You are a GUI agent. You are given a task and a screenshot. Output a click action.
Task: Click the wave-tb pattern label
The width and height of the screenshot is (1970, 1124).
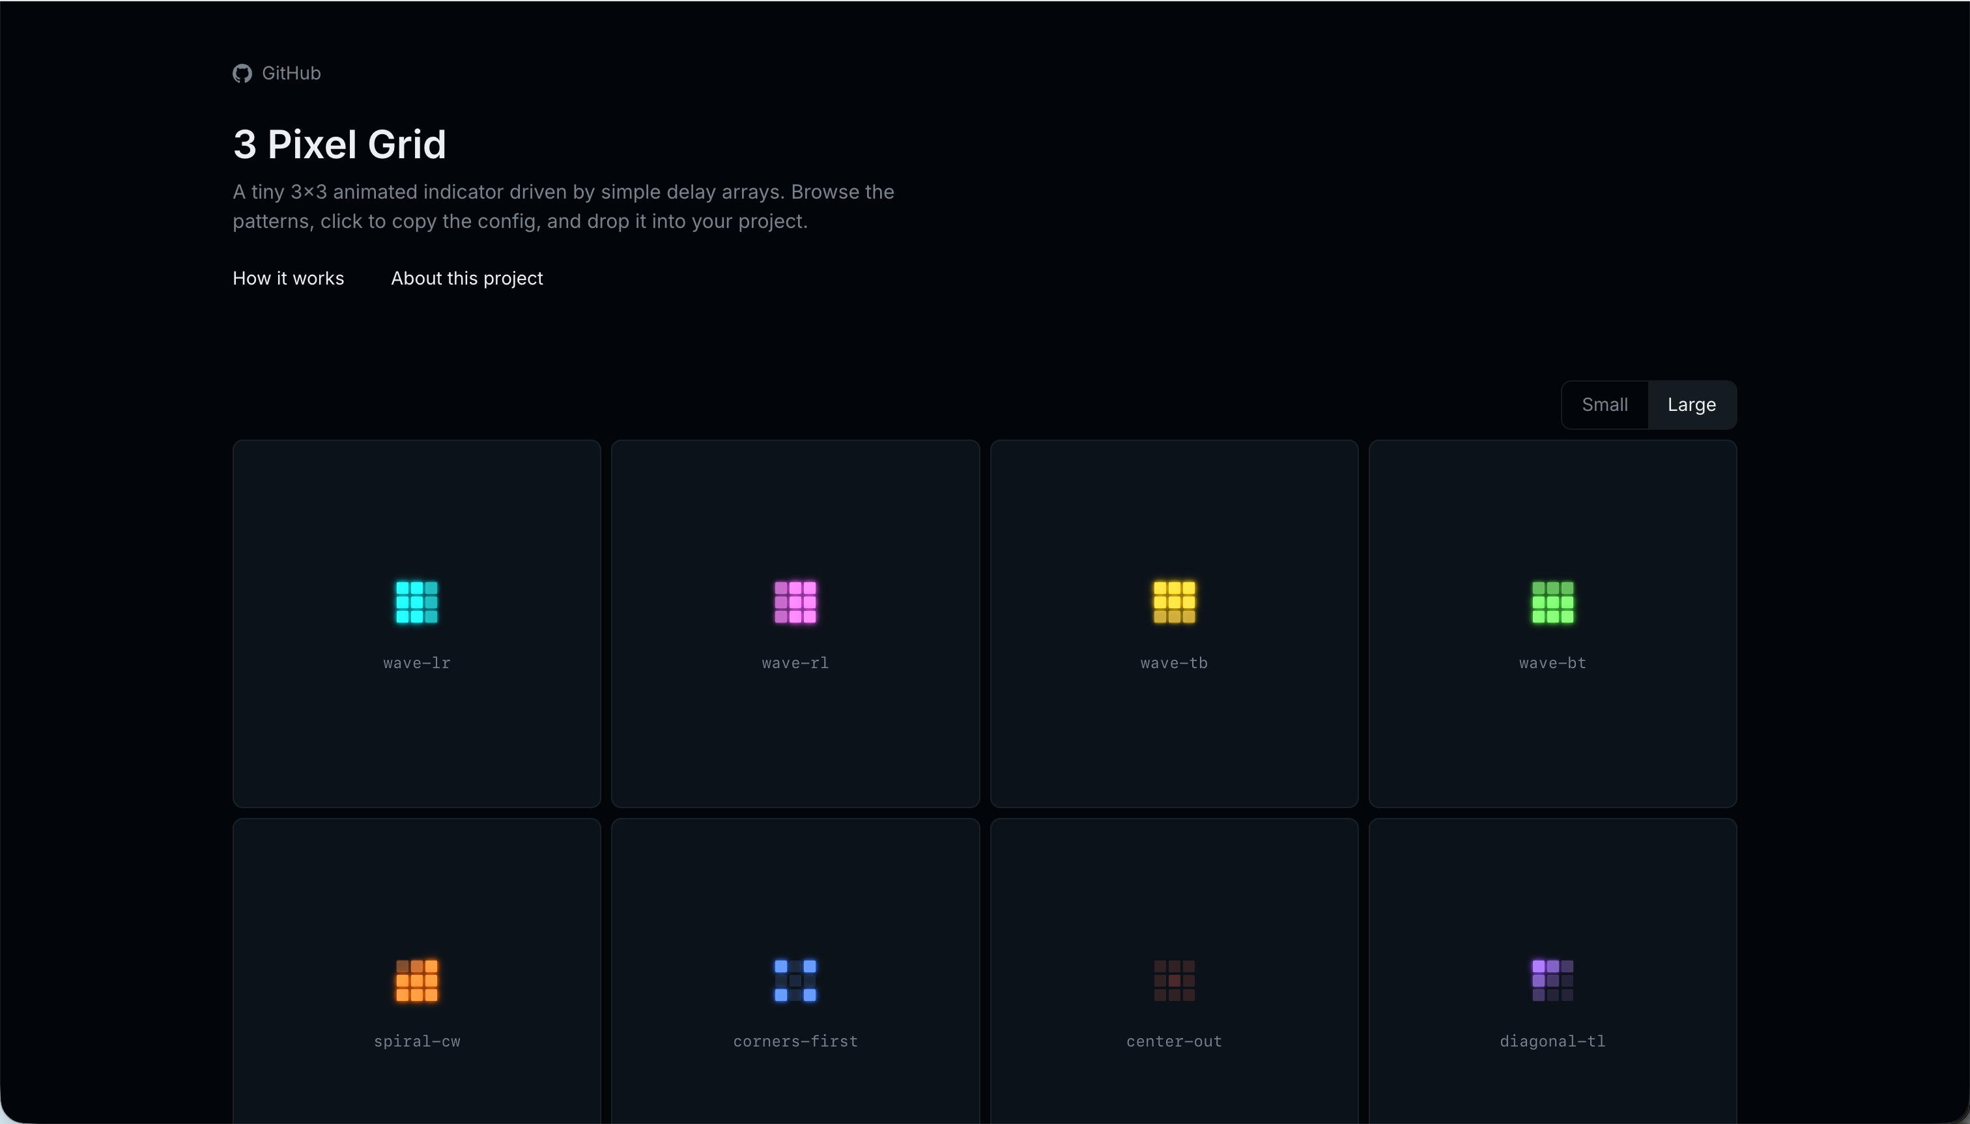pyautogui.click(x=1173, y=662)
